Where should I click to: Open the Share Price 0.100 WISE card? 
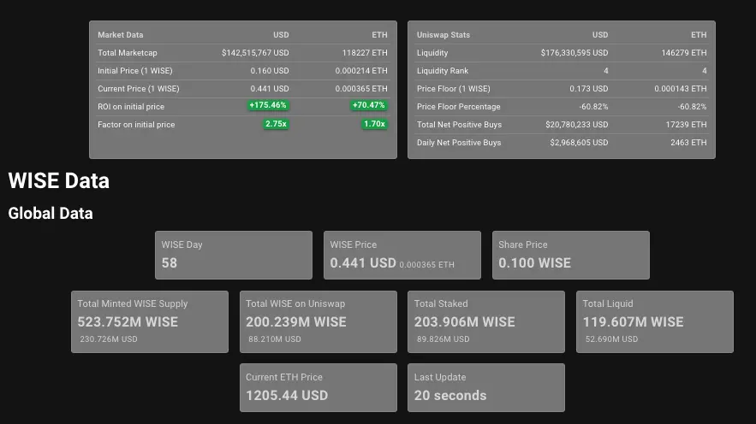pos(571,255)
